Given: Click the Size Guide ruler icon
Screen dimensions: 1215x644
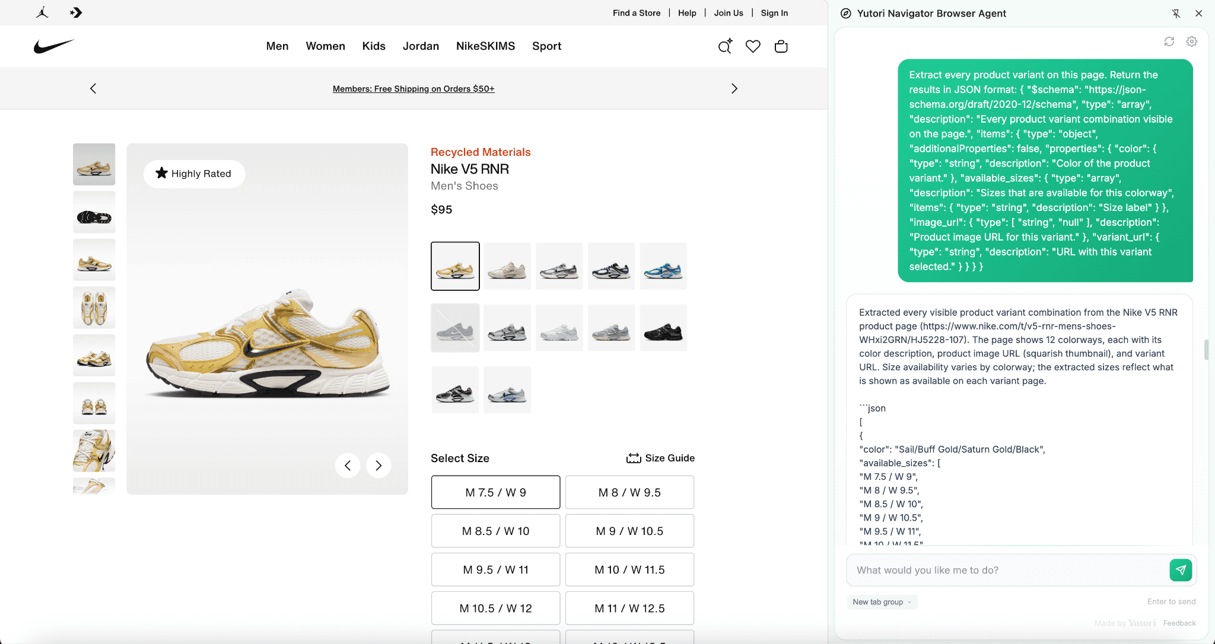Looking at the screenshot, I should (x=634, y=458).
